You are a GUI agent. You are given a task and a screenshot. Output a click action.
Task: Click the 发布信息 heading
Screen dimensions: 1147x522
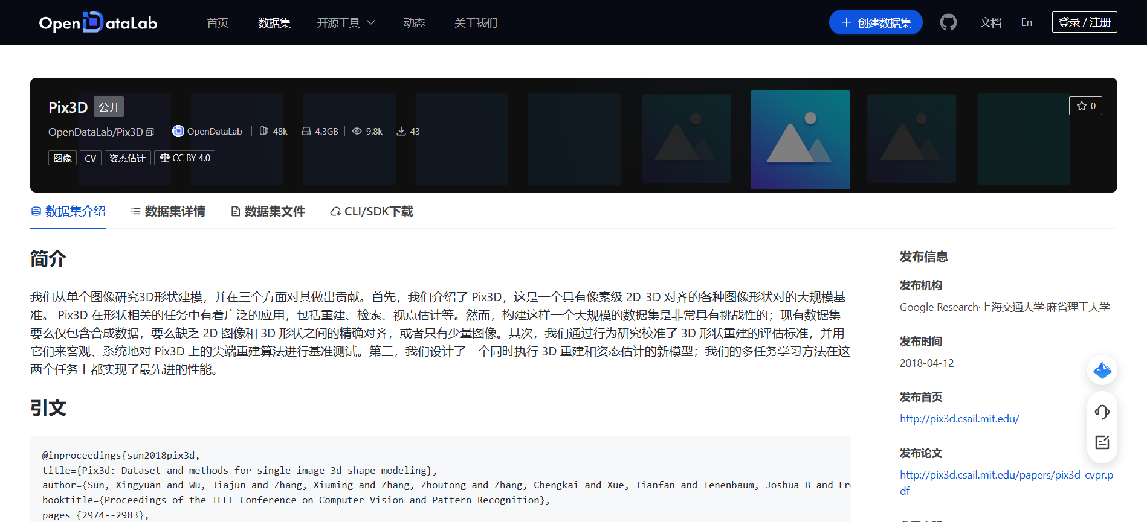(x=923, y=256)
